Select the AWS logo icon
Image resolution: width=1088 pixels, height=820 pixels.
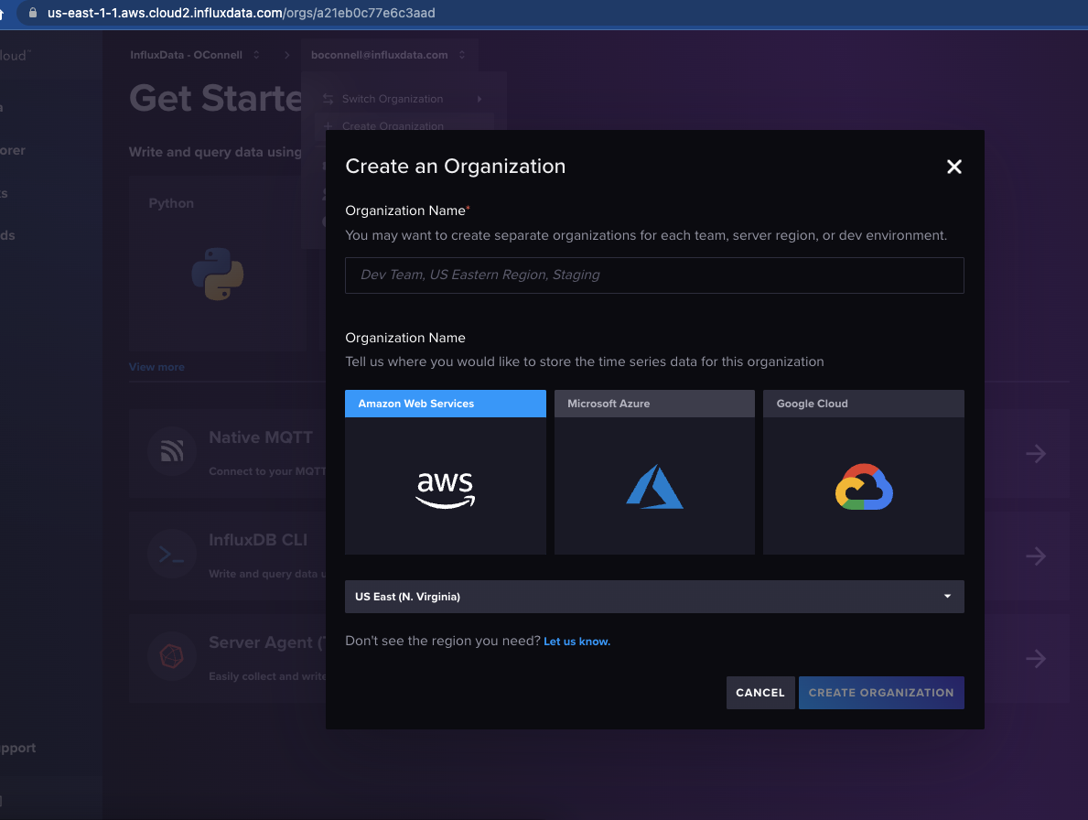point(445,490)
